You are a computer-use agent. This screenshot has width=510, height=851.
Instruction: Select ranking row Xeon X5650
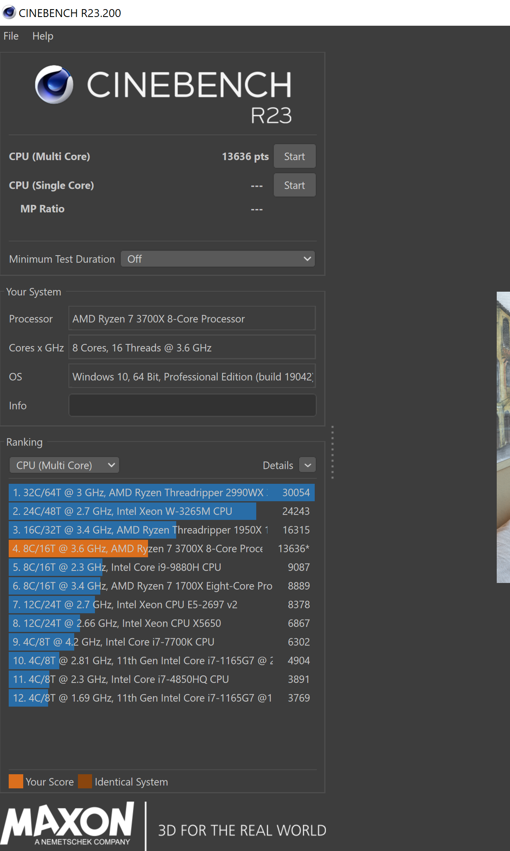[162, 623]
